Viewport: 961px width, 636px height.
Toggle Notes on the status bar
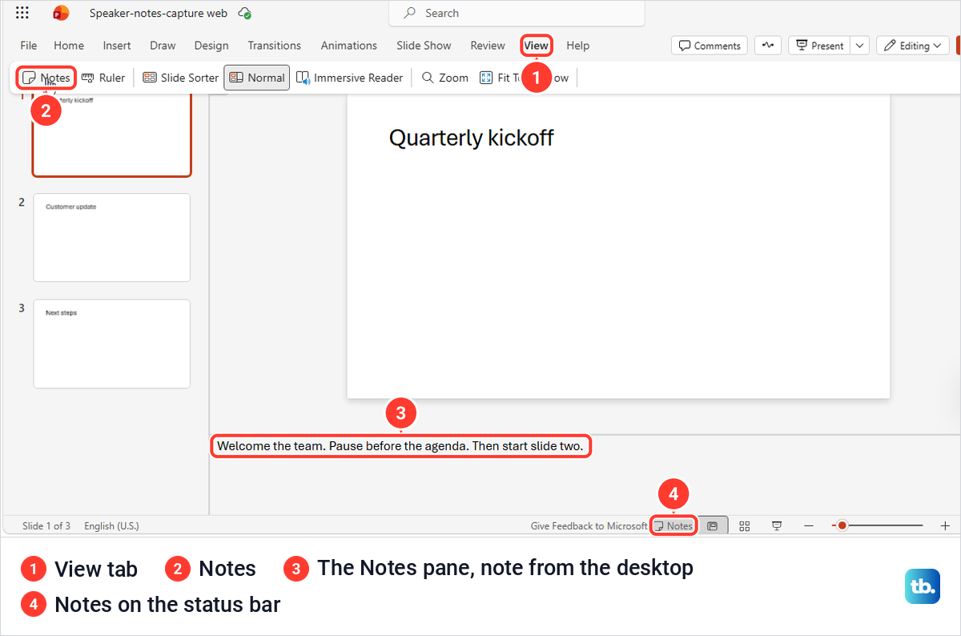(674, 526)
